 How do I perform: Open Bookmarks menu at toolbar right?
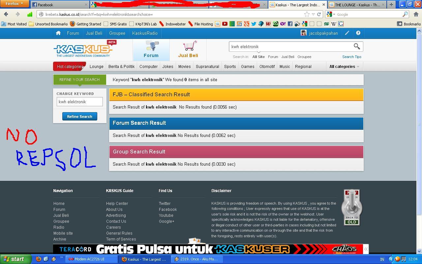point(409,24)
